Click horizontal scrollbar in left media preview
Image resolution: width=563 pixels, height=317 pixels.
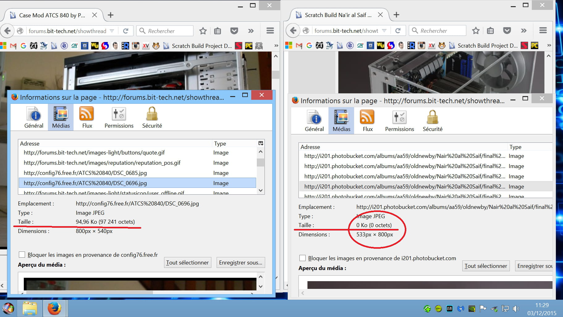(x=90, y=292)
